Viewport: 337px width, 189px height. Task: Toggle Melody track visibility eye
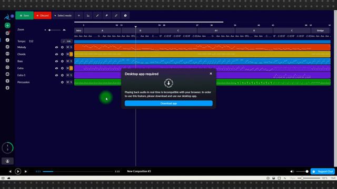point(56,47)
